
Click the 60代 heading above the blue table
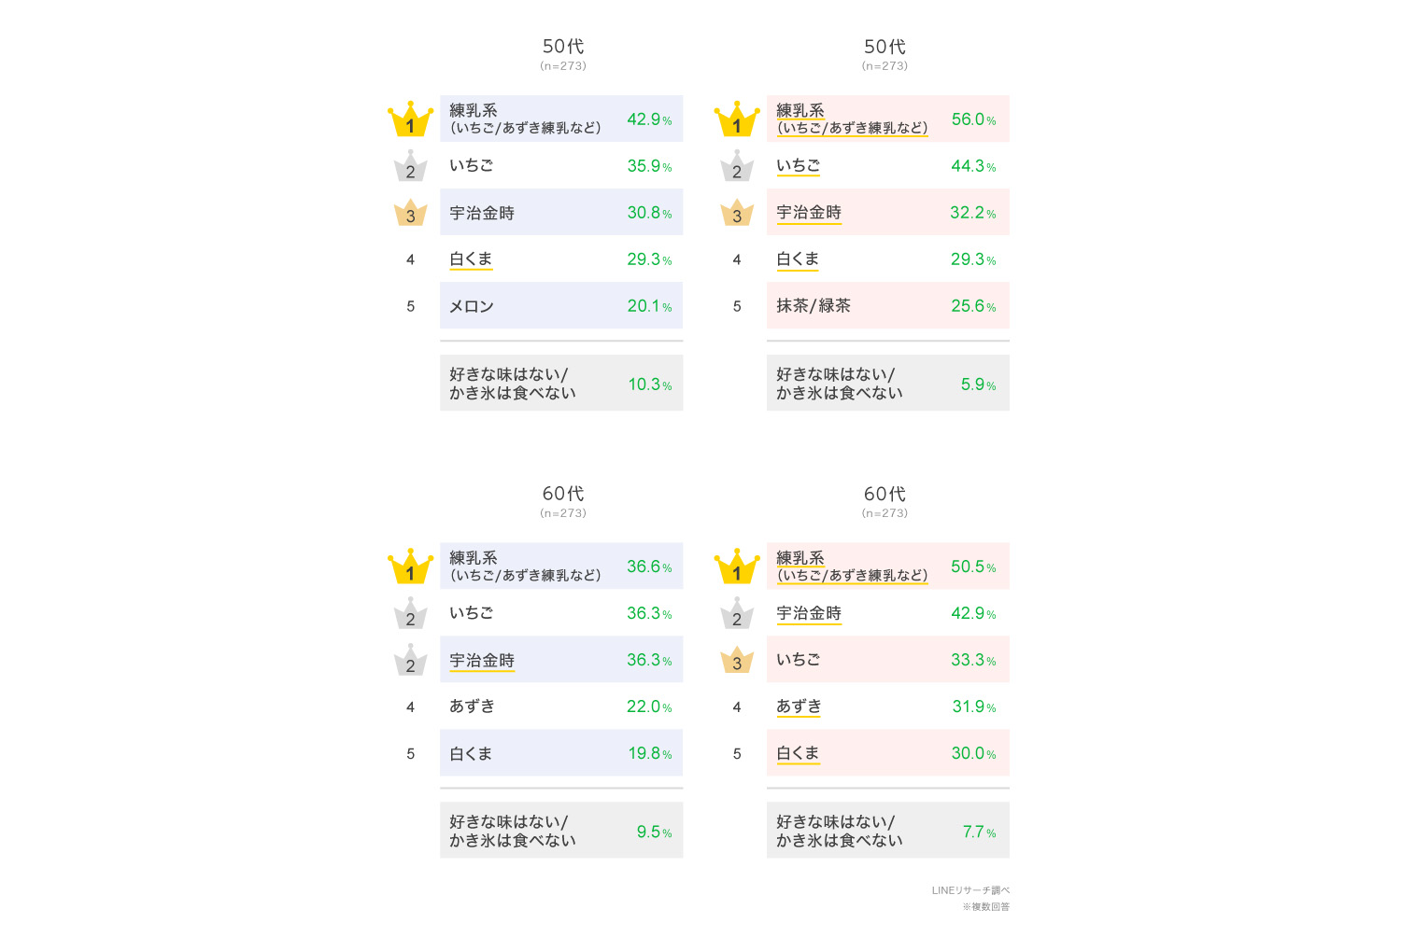(563, 493)
